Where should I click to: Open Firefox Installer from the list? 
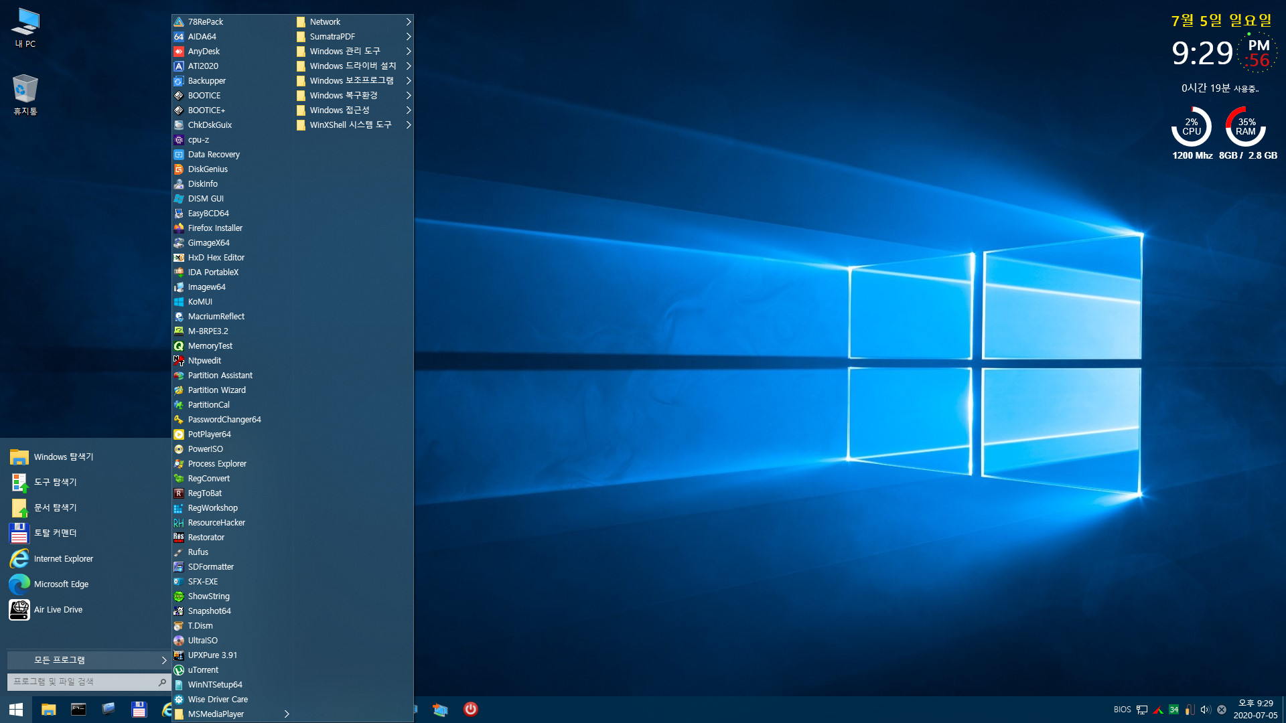(x=232, y=228)
